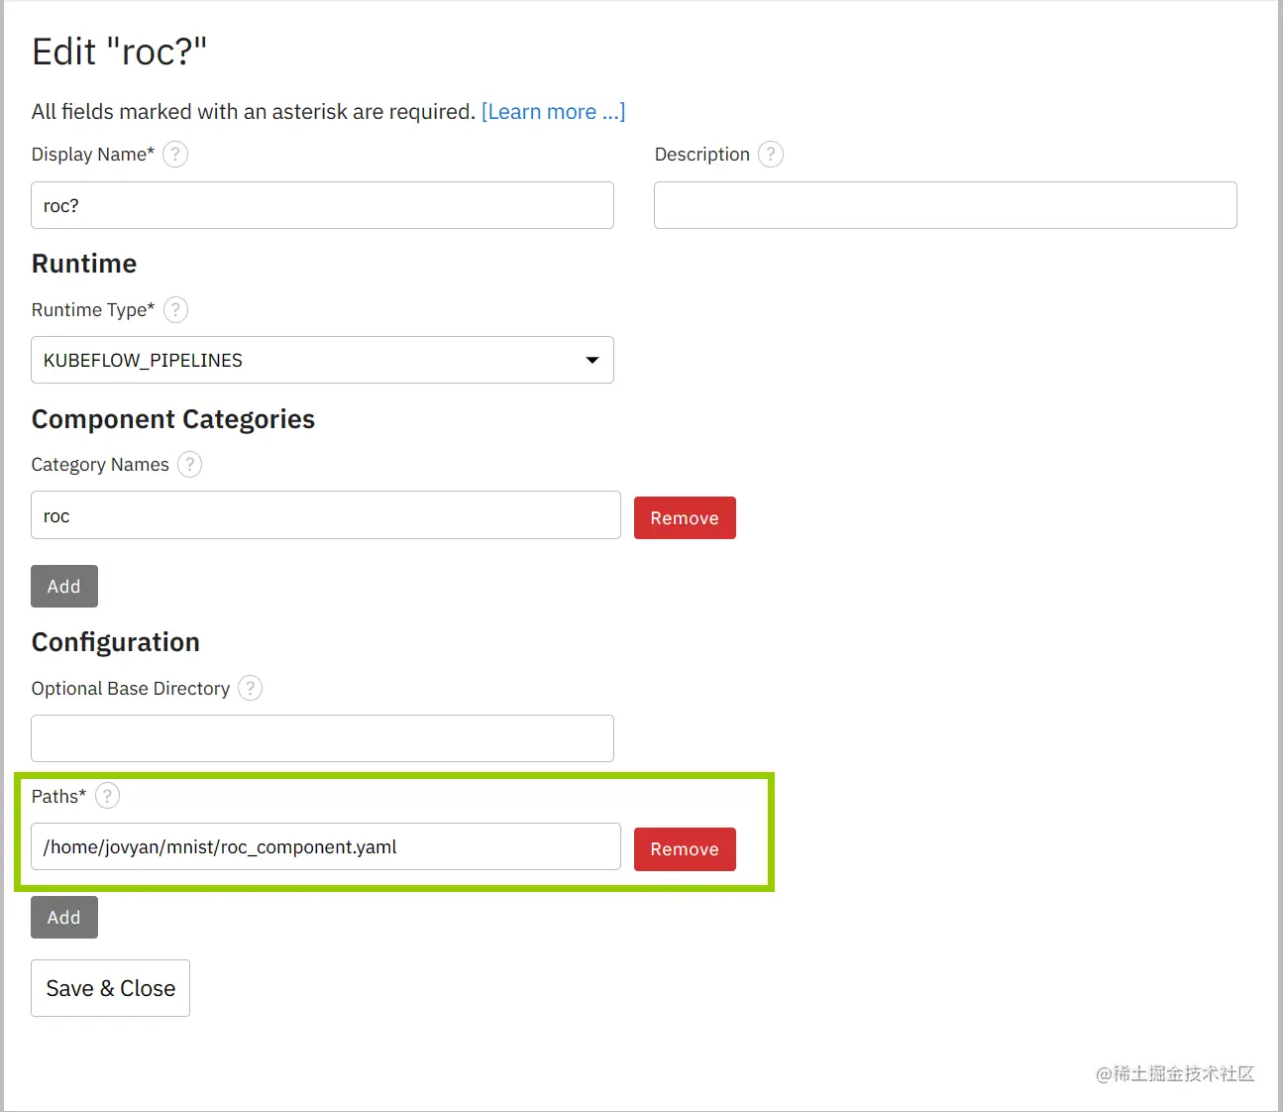
Task: Open the Runtime Type dropdown
Action: [322, 360]
